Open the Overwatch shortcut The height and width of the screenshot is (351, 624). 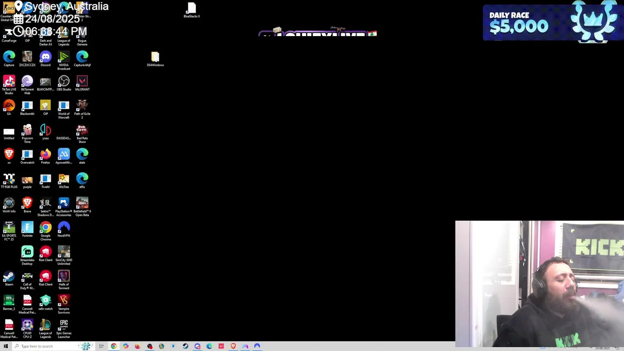27,156
